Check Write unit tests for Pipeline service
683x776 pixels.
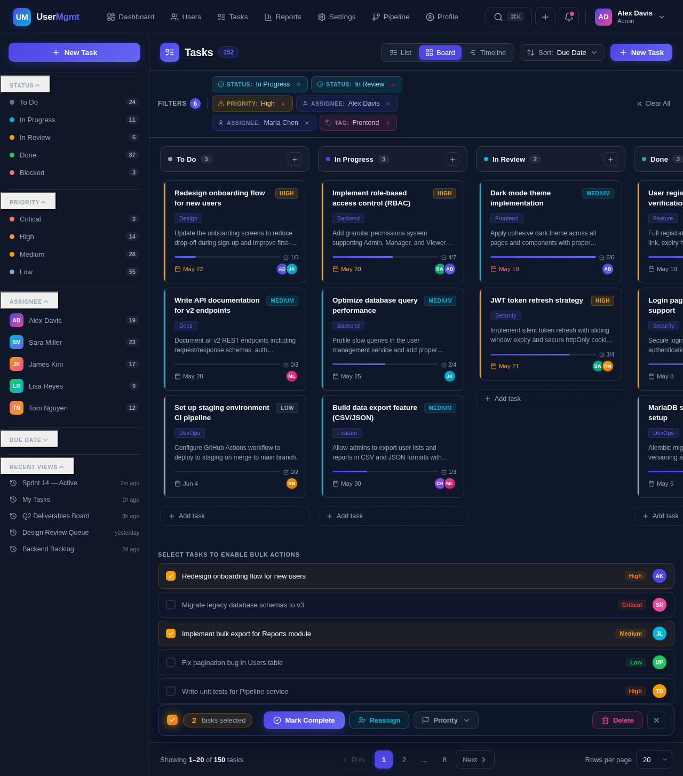171,691
